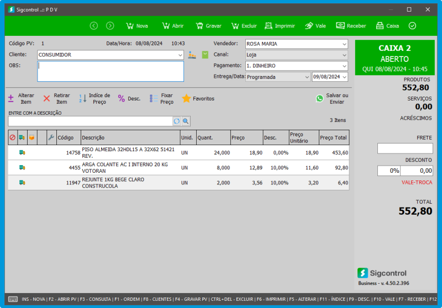This screenshot has width=442, height=308.
Task: Open the Pagamento dropdown list
Action: pos(344,66)
